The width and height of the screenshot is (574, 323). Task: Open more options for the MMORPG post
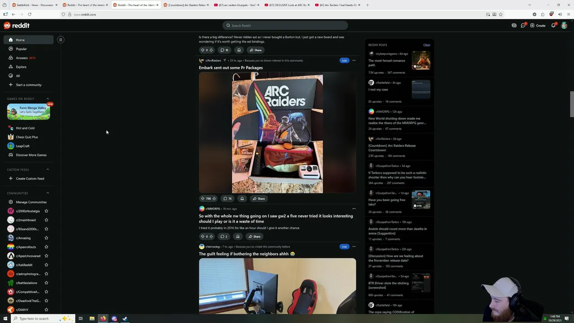(354, 209)
